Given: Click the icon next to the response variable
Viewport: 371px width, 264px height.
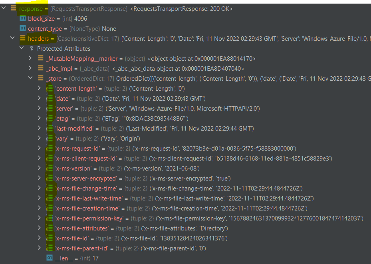Looking at the screenshot, I should (x=14, y=8).
